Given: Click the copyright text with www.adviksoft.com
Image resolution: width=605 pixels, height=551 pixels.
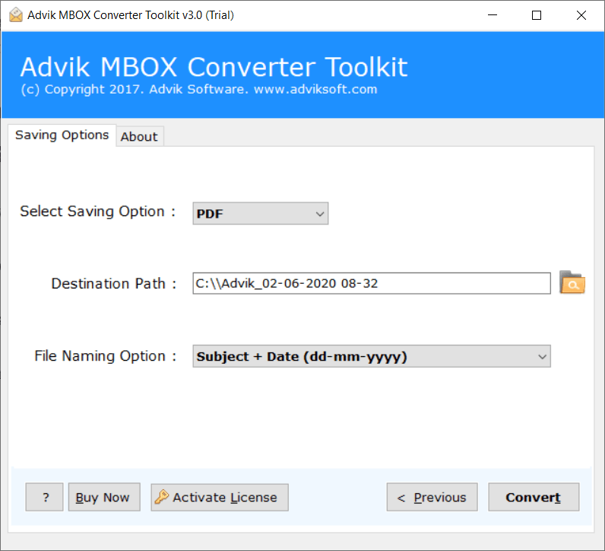Looking at the screenshot, I should (198, 89).
